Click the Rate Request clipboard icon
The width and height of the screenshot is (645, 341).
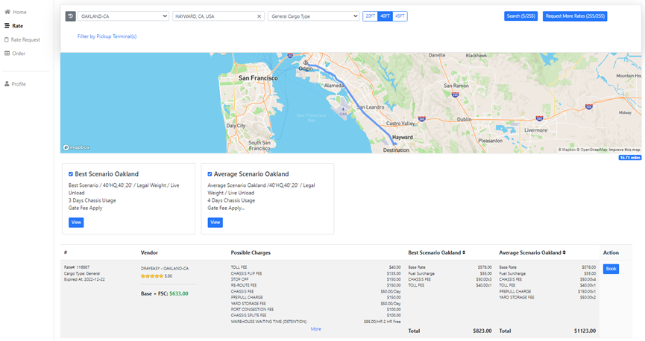[7, 39]
